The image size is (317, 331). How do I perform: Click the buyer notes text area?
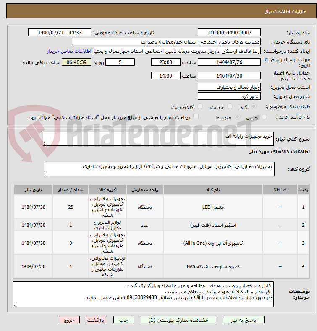(x=143, y=294)
